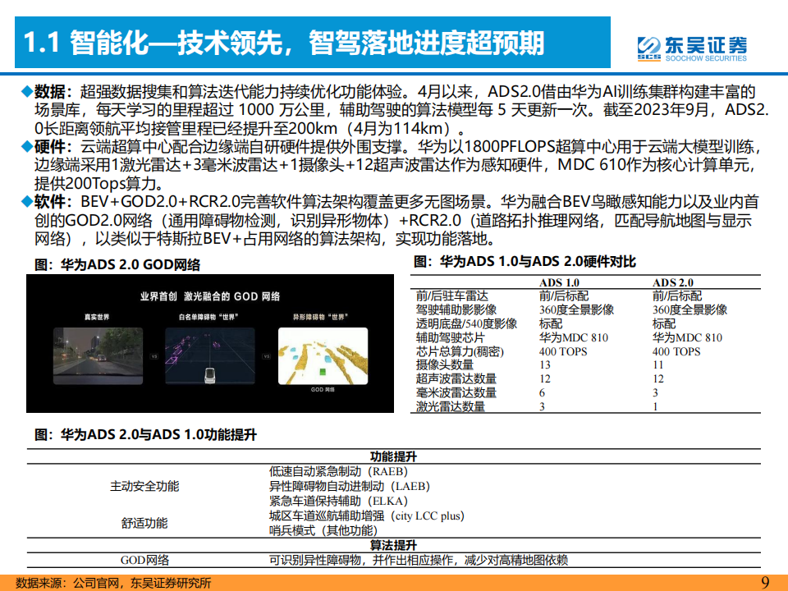Click the "辅助驾驶芯片" row label
Screen dimensions: 788x591
[x=451, y=337]
